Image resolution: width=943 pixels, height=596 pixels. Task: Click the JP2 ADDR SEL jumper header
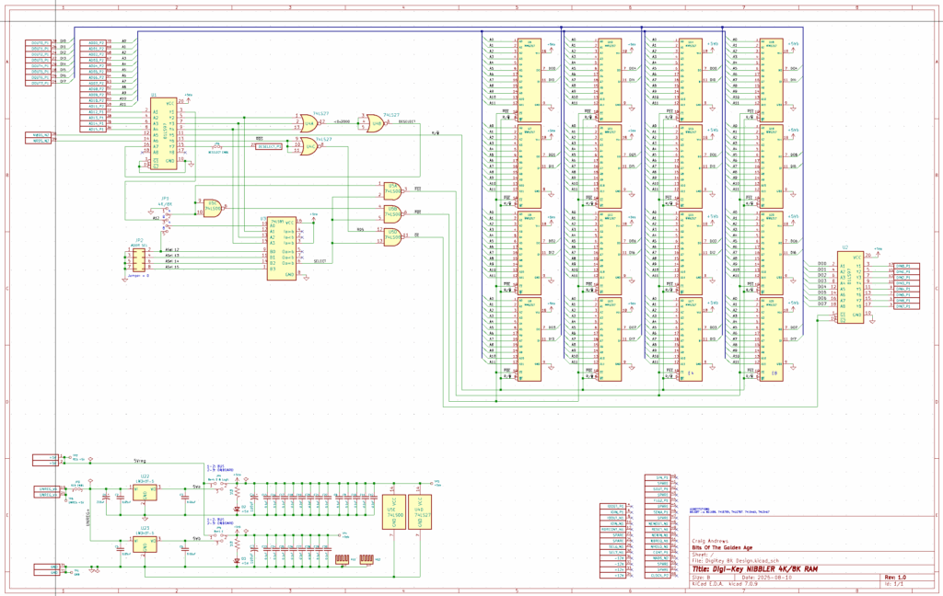pyautogui.click(x=139, y=259)
